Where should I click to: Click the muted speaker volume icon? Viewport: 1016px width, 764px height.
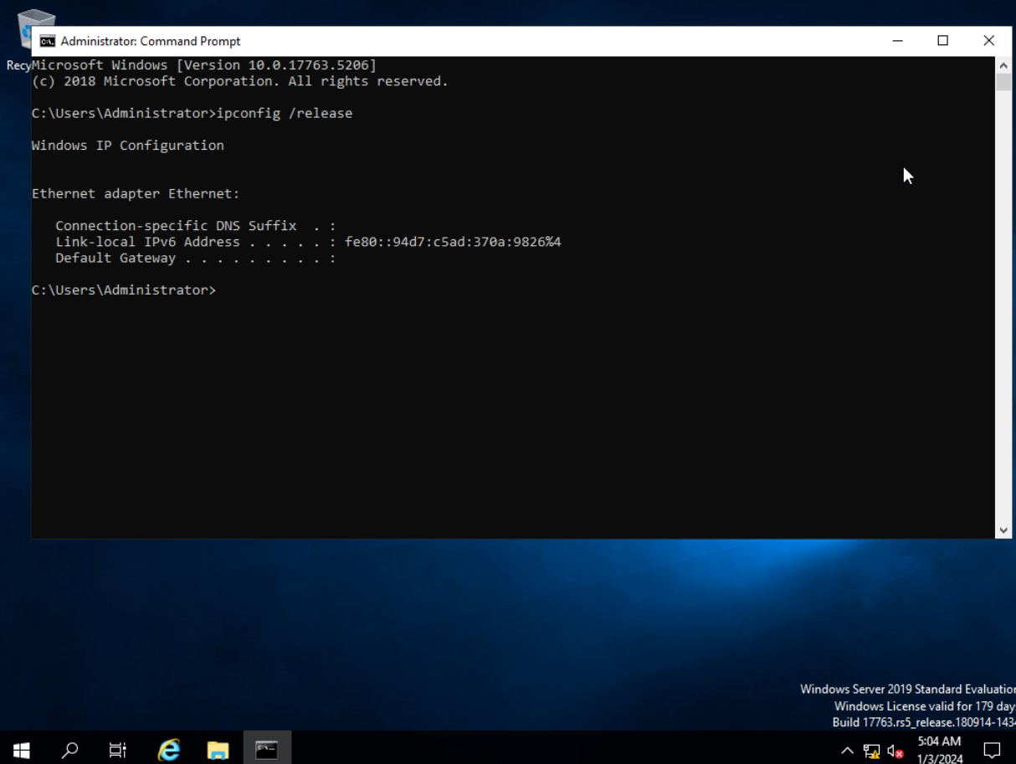click(x=895, y=751)
